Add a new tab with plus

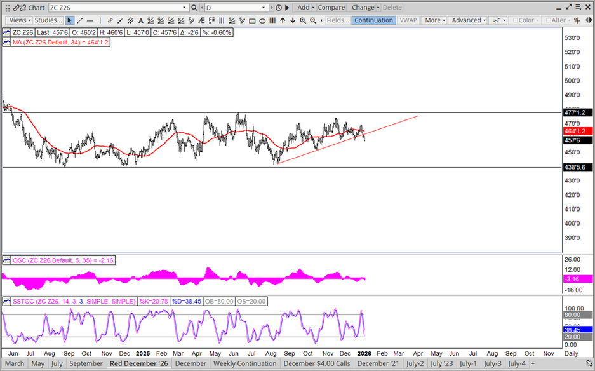(x=533, y=364)
